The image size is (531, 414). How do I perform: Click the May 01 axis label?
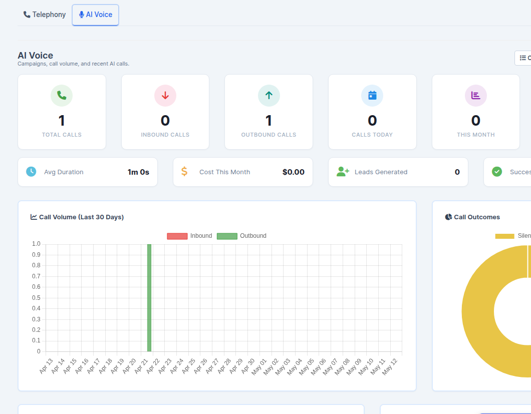pyautogui.click(x=259, y=367)
